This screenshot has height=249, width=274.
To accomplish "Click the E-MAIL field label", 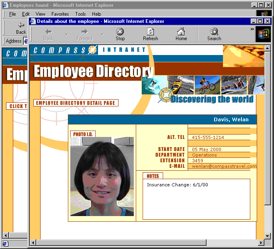I will (x=177, y=166).
